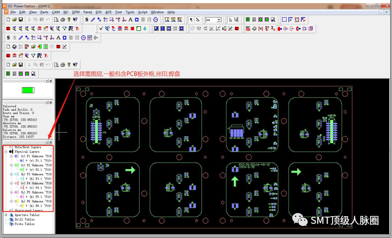Open the Window menu
The height and width of the screenshot is (238, 392).
click(157, 12)
